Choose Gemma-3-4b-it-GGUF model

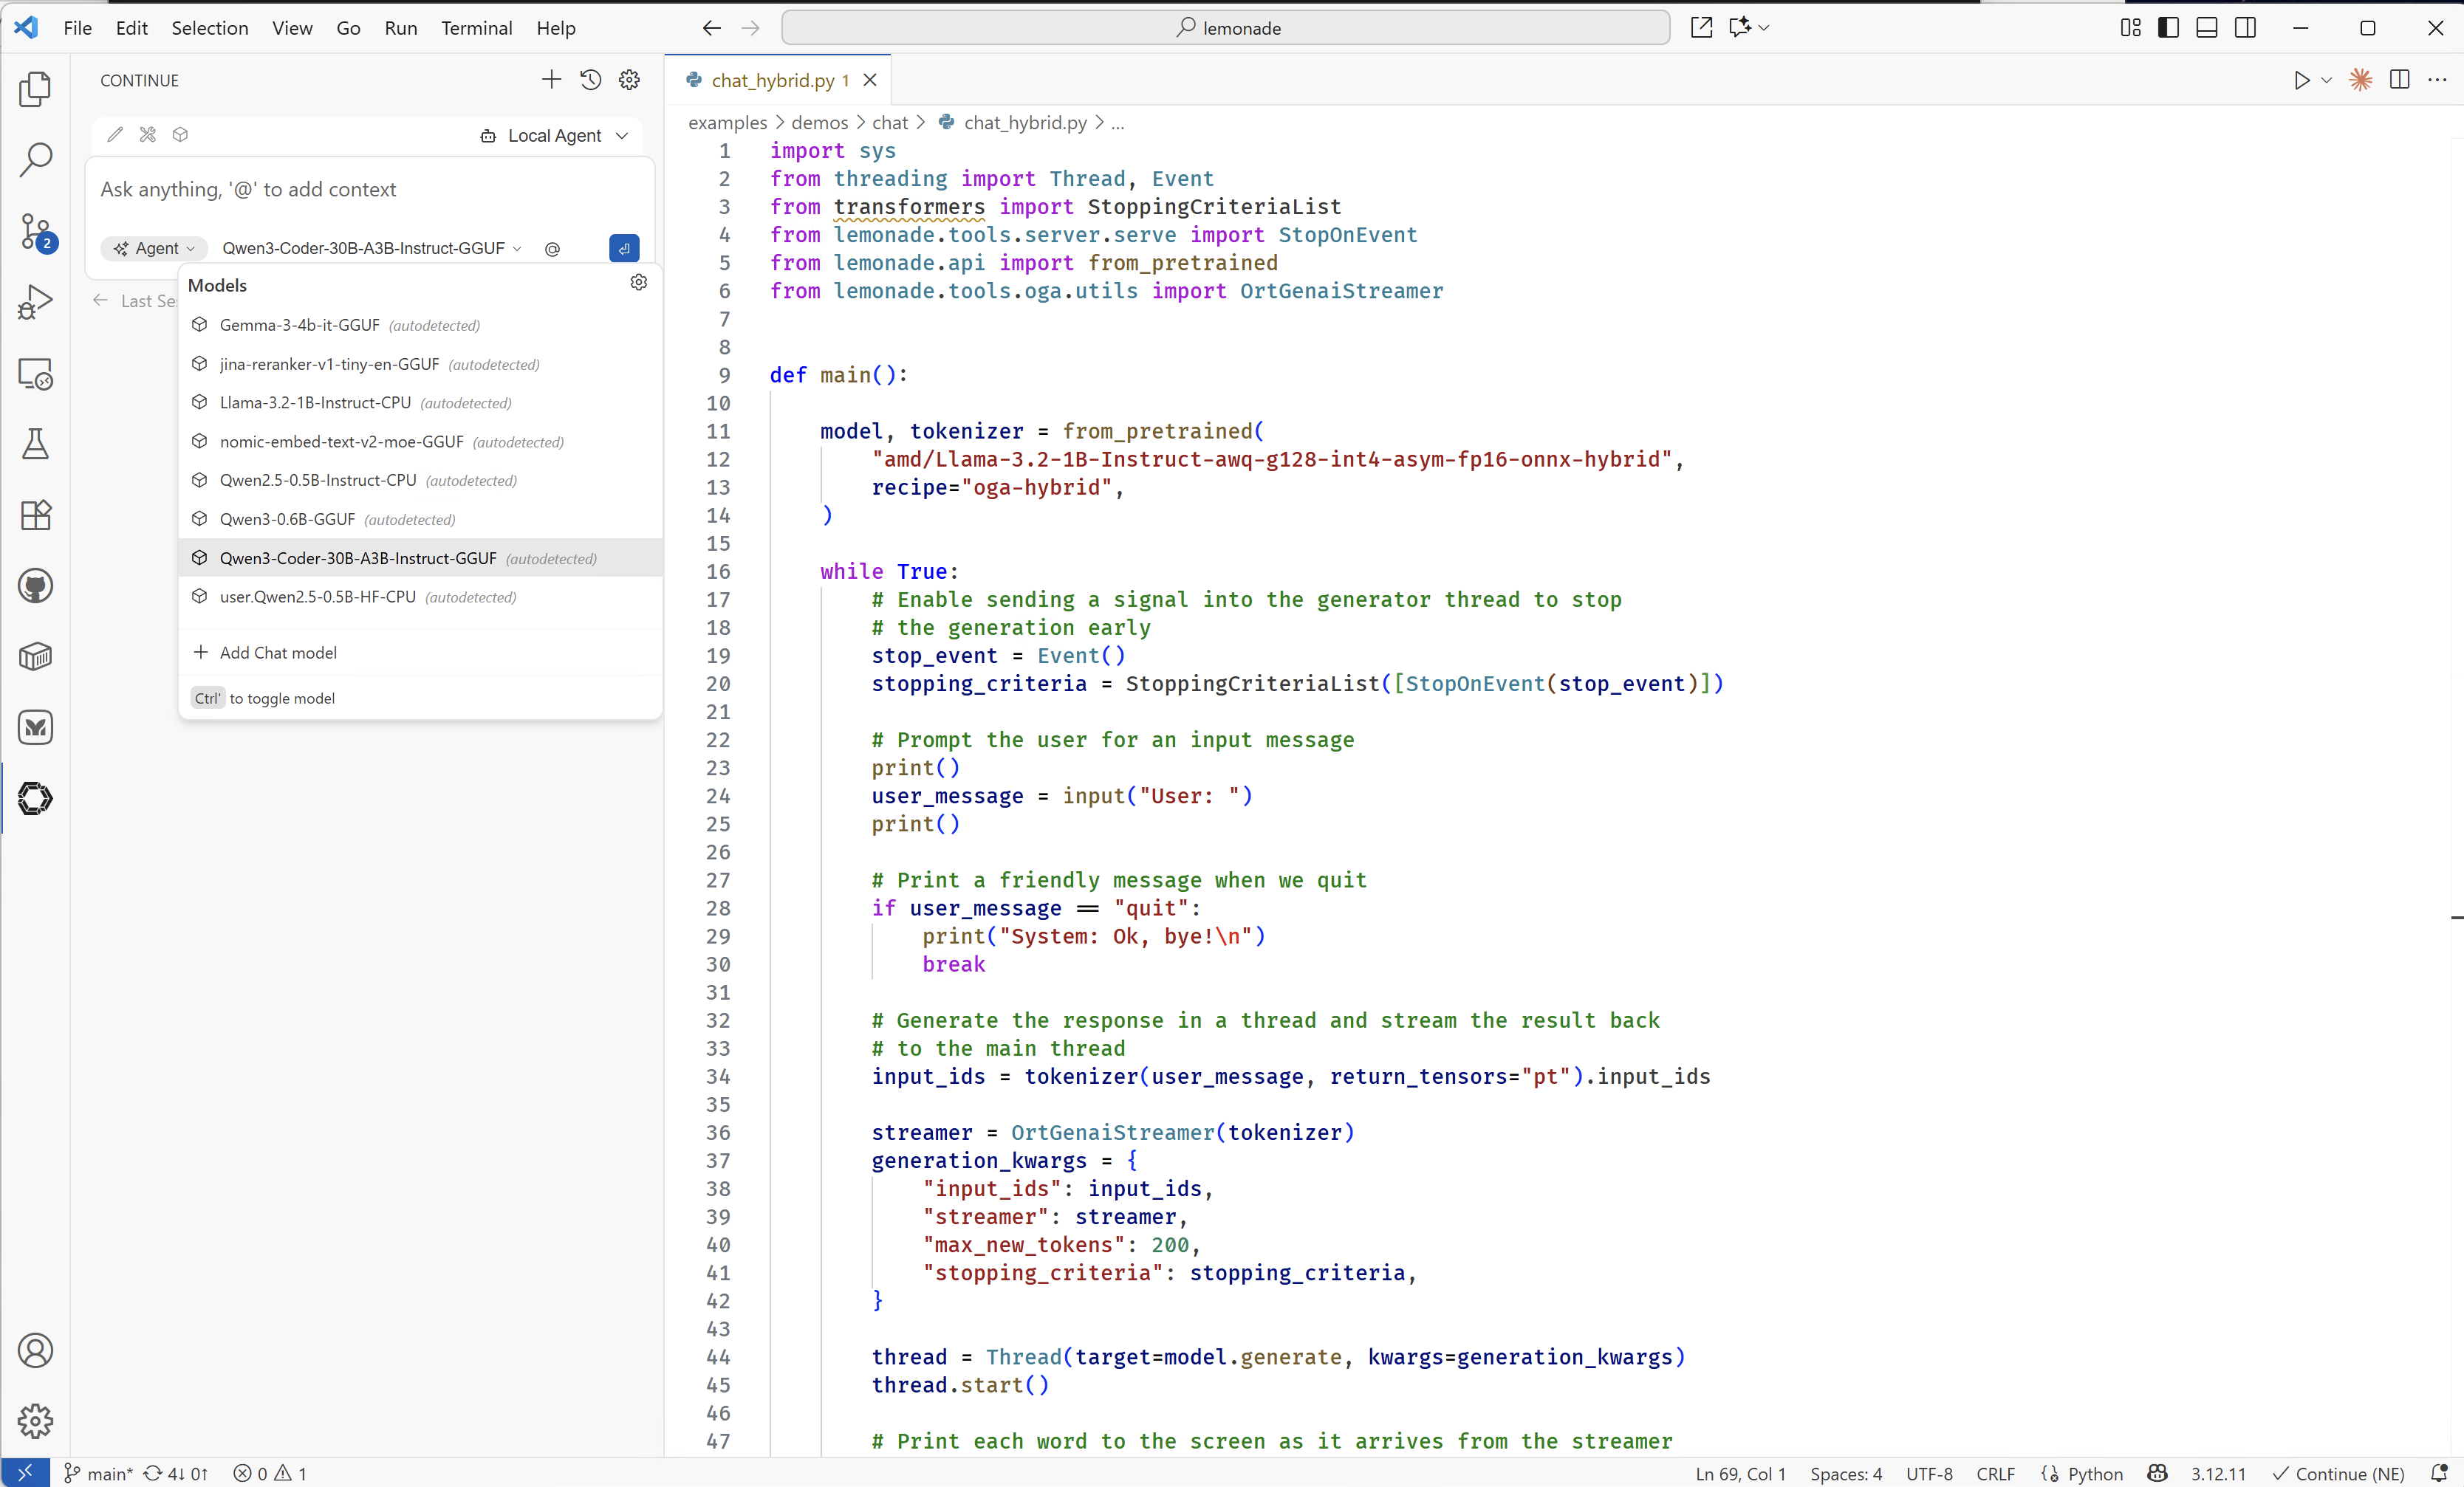click(x=299, y=325)
